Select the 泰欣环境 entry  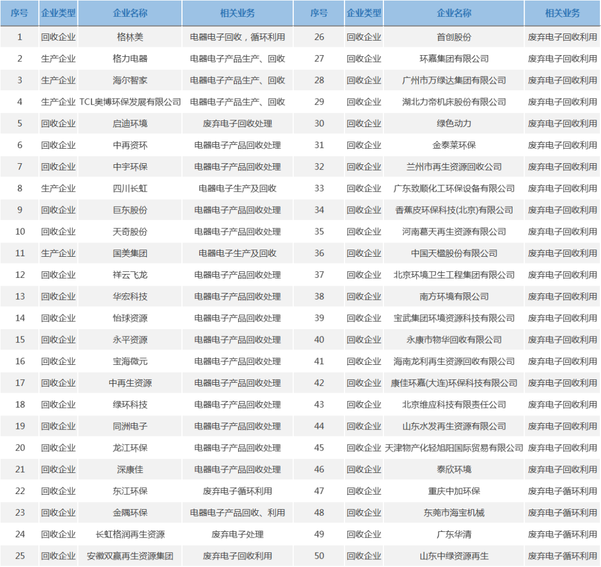click(454, 469)
